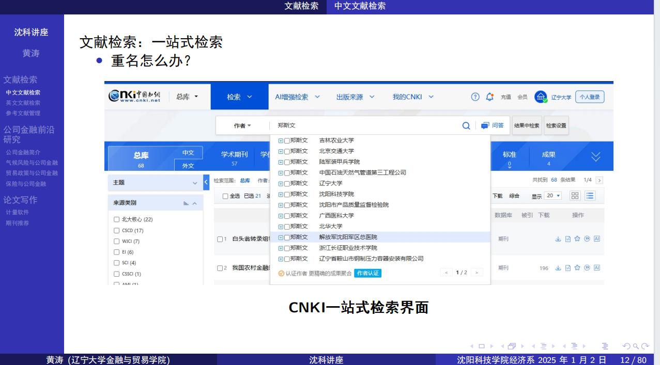Expand the 主题 filter panel

tap(195, 183)
